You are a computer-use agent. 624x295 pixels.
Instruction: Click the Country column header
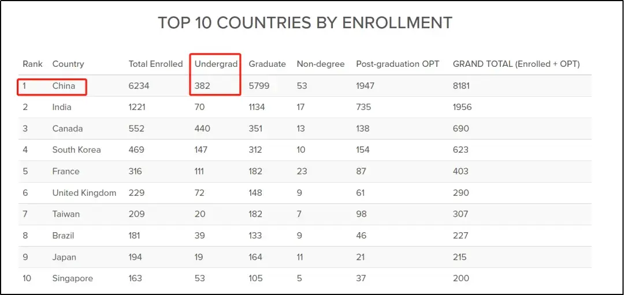(68, 64)
